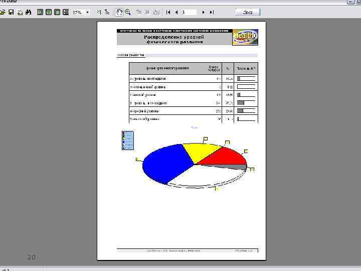
Task: Open the zoom percentage dropdown
Action: pos(87,12)
